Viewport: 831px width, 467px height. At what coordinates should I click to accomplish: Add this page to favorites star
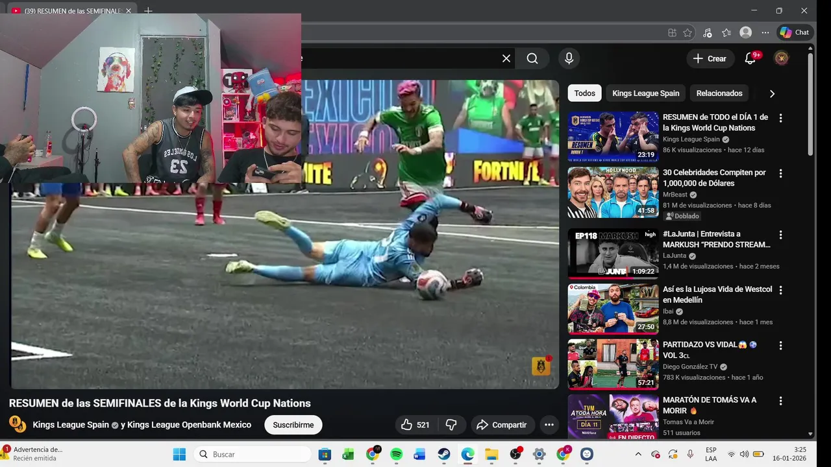[x=688, y=32]
